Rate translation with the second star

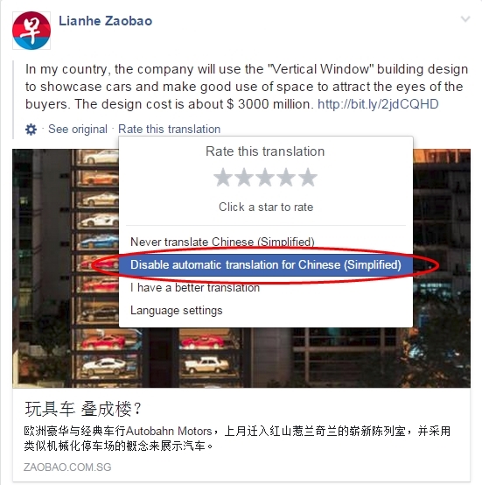click(x=244, y=178)
